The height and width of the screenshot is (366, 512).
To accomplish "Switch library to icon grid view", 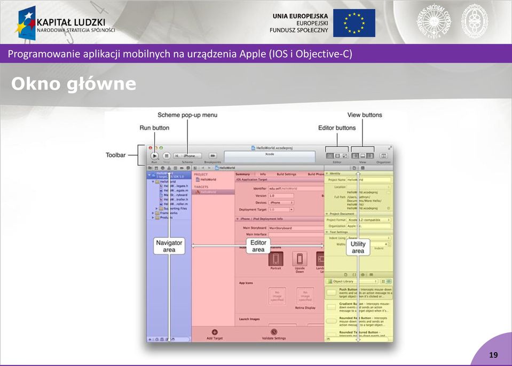I will 383,281.
